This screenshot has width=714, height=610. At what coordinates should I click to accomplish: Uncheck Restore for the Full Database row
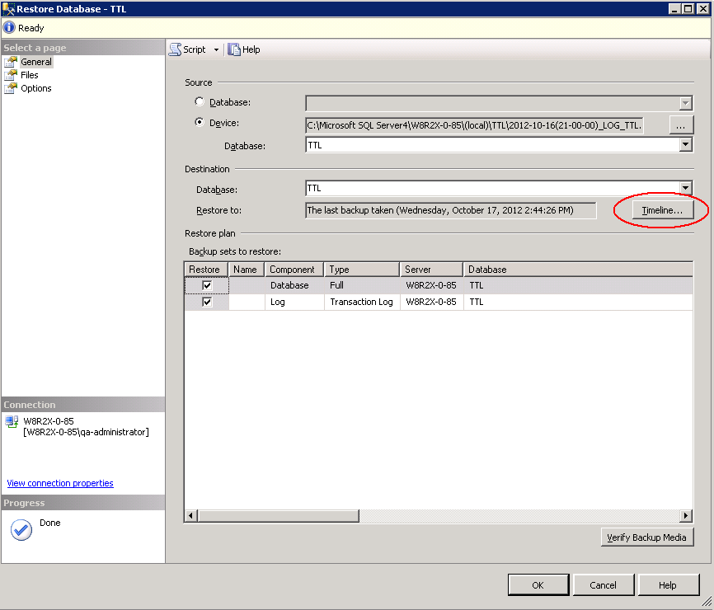[207, 285]
